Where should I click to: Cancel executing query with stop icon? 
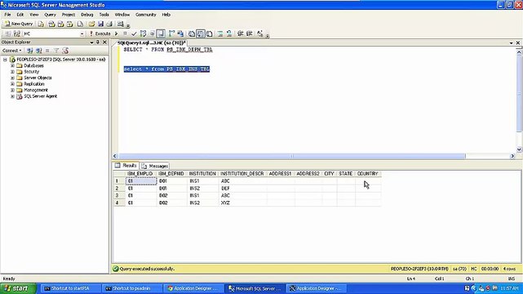[x=125, y=33]
